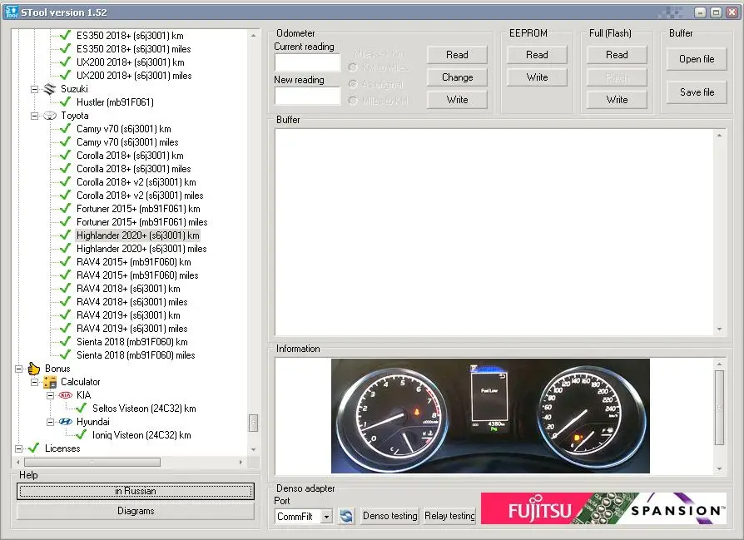The image size is (744, 540).
Task: Start Relay testing
Action: pyautogui.click(x=449, y=516)
